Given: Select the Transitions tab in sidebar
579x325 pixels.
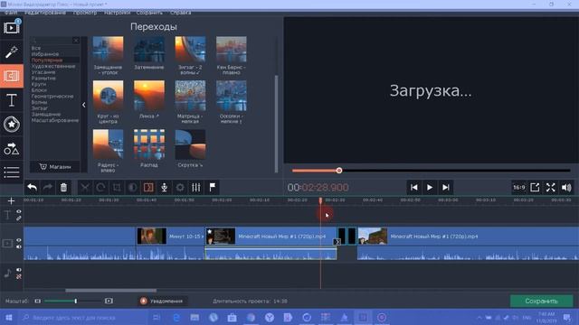Looking at the screenshot, I should 12,76.
